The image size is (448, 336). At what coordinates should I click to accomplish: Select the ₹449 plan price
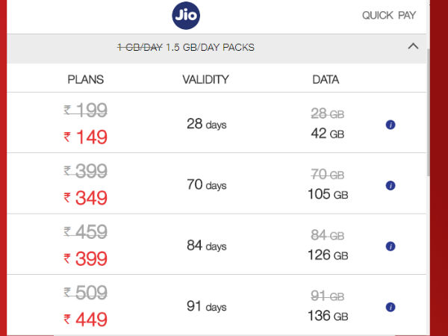[86, 320]
